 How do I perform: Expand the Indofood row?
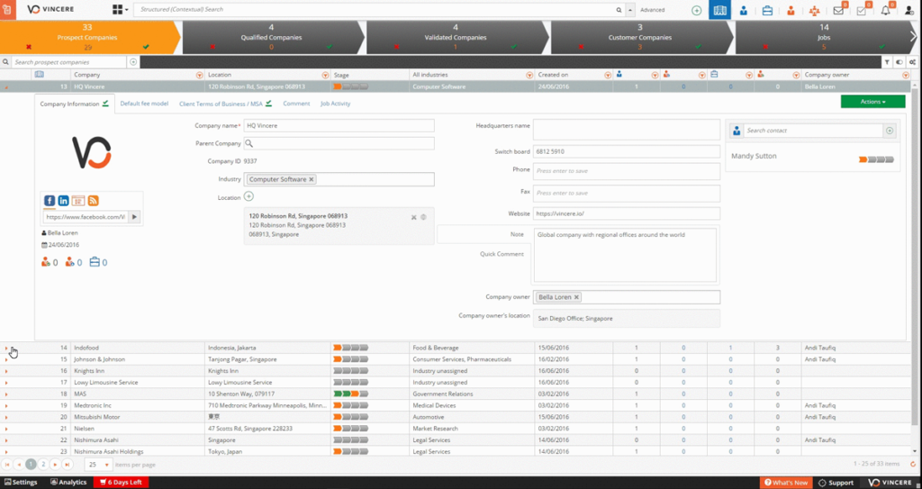click(x=6, y=349)
